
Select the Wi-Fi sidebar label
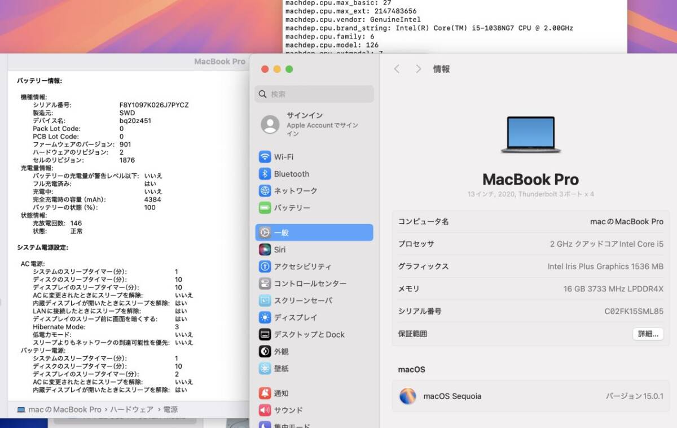[x=284, y=157]
